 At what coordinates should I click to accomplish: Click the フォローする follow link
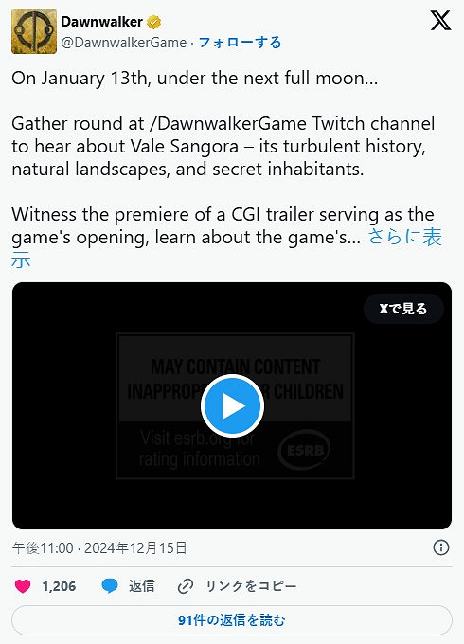pyautogui.click(x=240, y=43)
